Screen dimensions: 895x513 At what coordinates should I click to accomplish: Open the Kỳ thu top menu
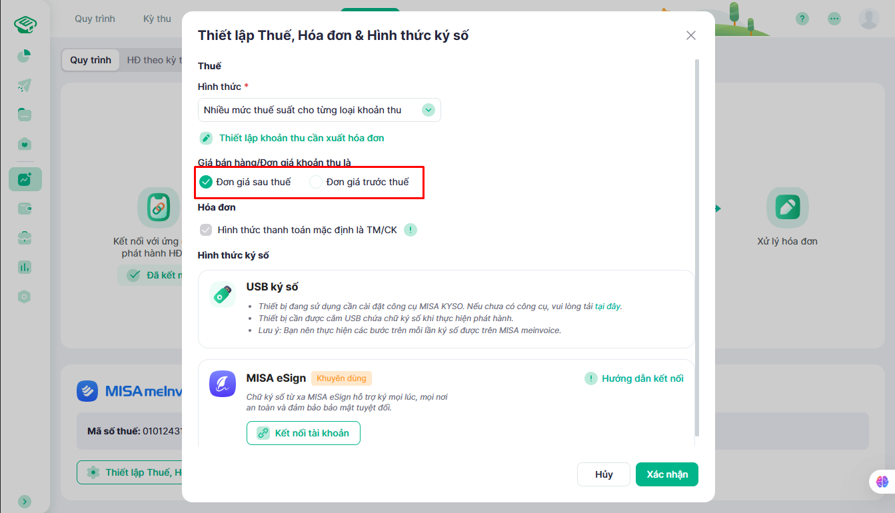click(157, 19)
